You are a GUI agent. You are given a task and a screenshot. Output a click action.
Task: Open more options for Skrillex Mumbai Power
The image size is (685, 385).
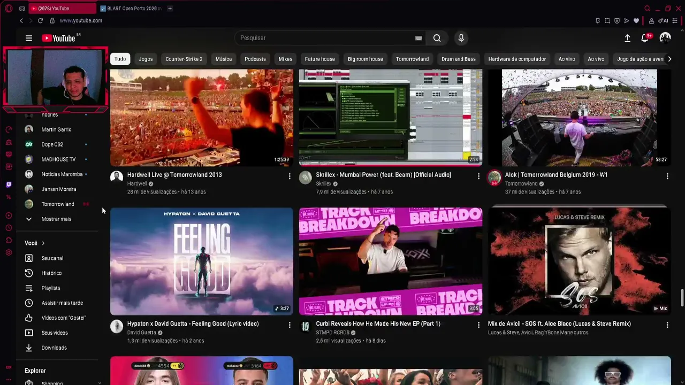point(478,176)
